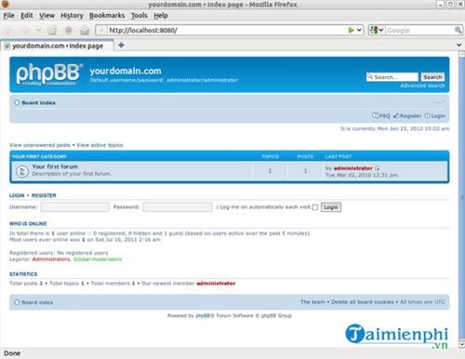Click the Board index icon in the footer bar
This screenshot has height=359, width=465.
coord(17,302)
